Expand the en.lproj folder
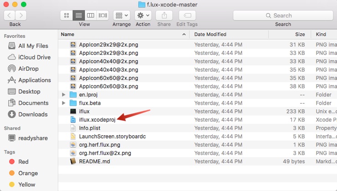Image resolution: width=337 pixels, height=191 pixels. 64,95
